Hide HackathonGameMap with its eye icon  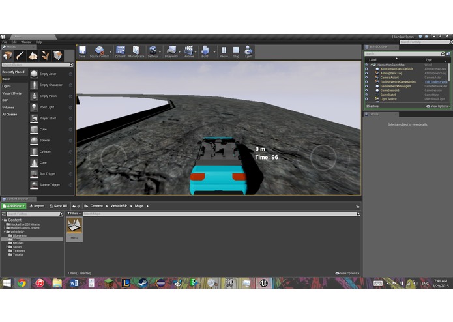(x=366, y=65)
